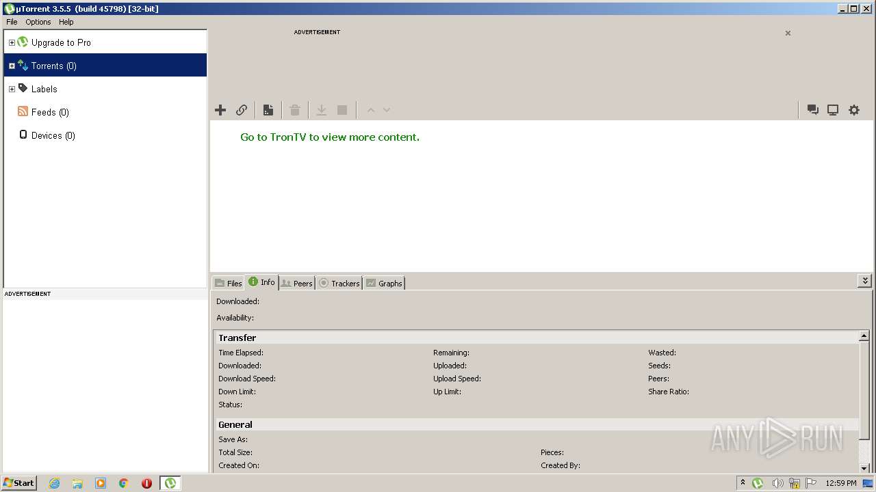Click the Labels tag icon in sidebar

23,88
